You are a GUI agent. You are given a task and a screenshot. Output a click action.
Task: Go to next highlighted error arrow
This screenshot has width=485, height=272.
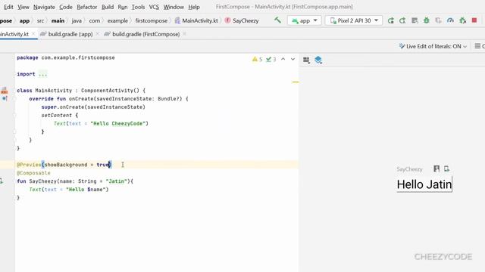pyautogui.click(x=293, y=59)
